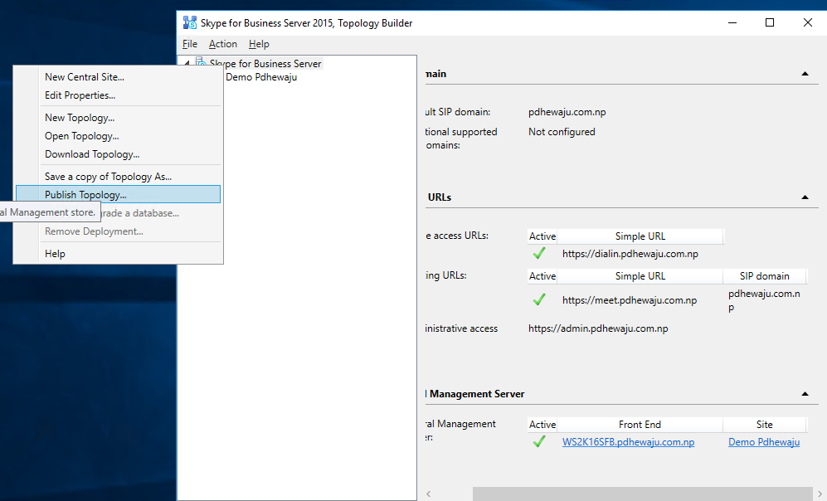
Task: Select Open Topology... menu entry
Action: 118,136
